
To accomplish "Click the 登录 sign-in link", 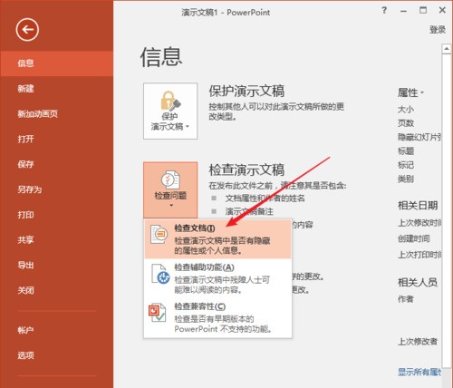I will [438, 30].
